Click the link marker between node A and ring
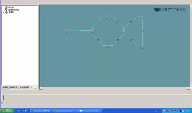Image resolution: width=192 pixels, height=113 pixels. (x=79, y=30)
